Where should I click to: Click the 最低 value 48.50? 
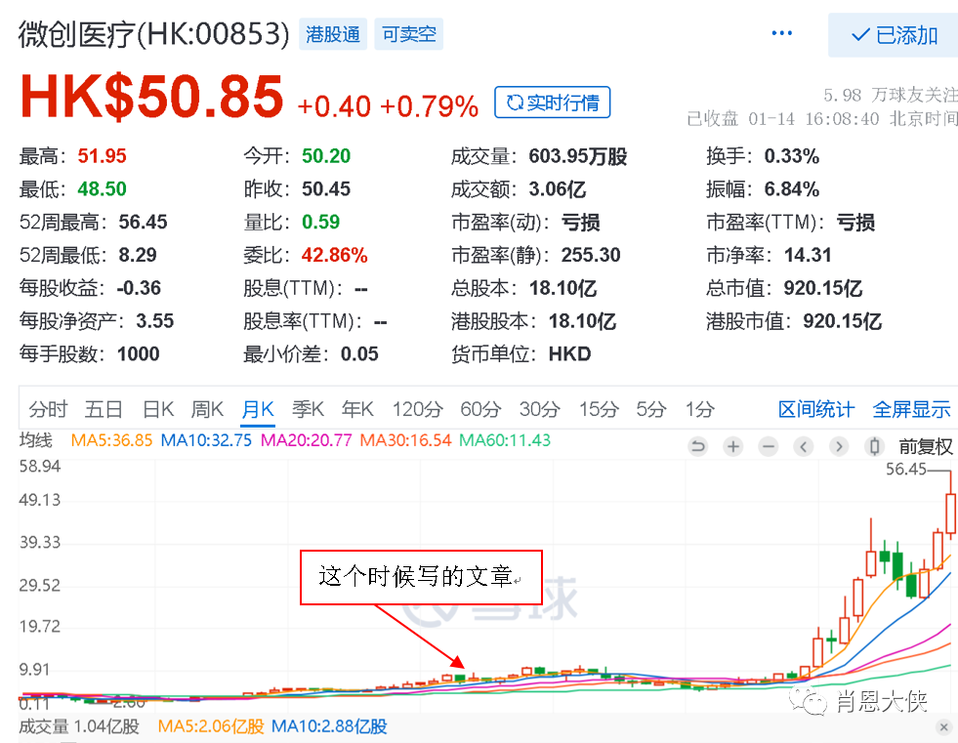tap(102, 188)
